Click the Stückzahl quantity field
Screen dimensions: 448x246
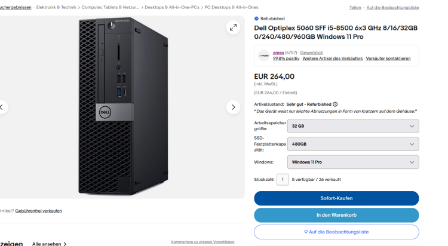pos(283,180)
